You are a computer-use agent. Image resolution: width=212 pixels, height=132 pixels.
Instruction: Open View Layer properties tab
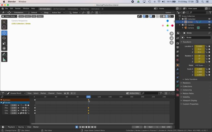click(x=178, y=51)
